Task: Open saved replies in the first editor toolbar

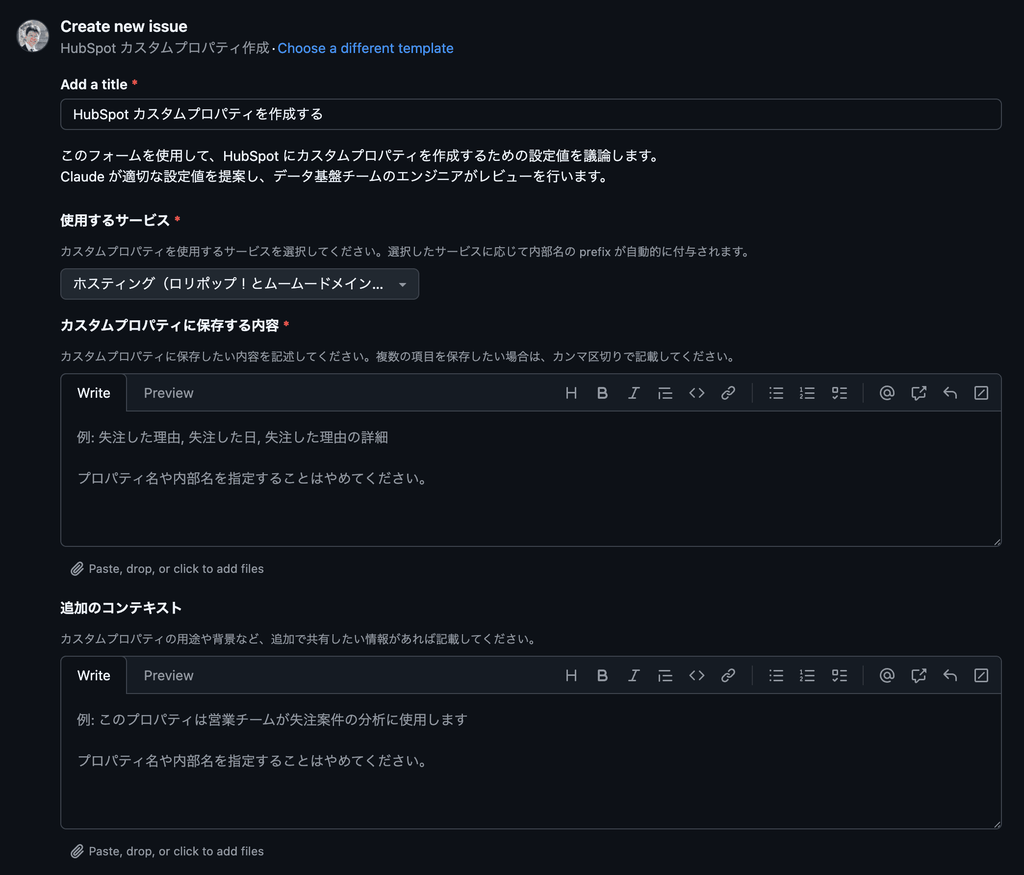Action: coord(949,393)
